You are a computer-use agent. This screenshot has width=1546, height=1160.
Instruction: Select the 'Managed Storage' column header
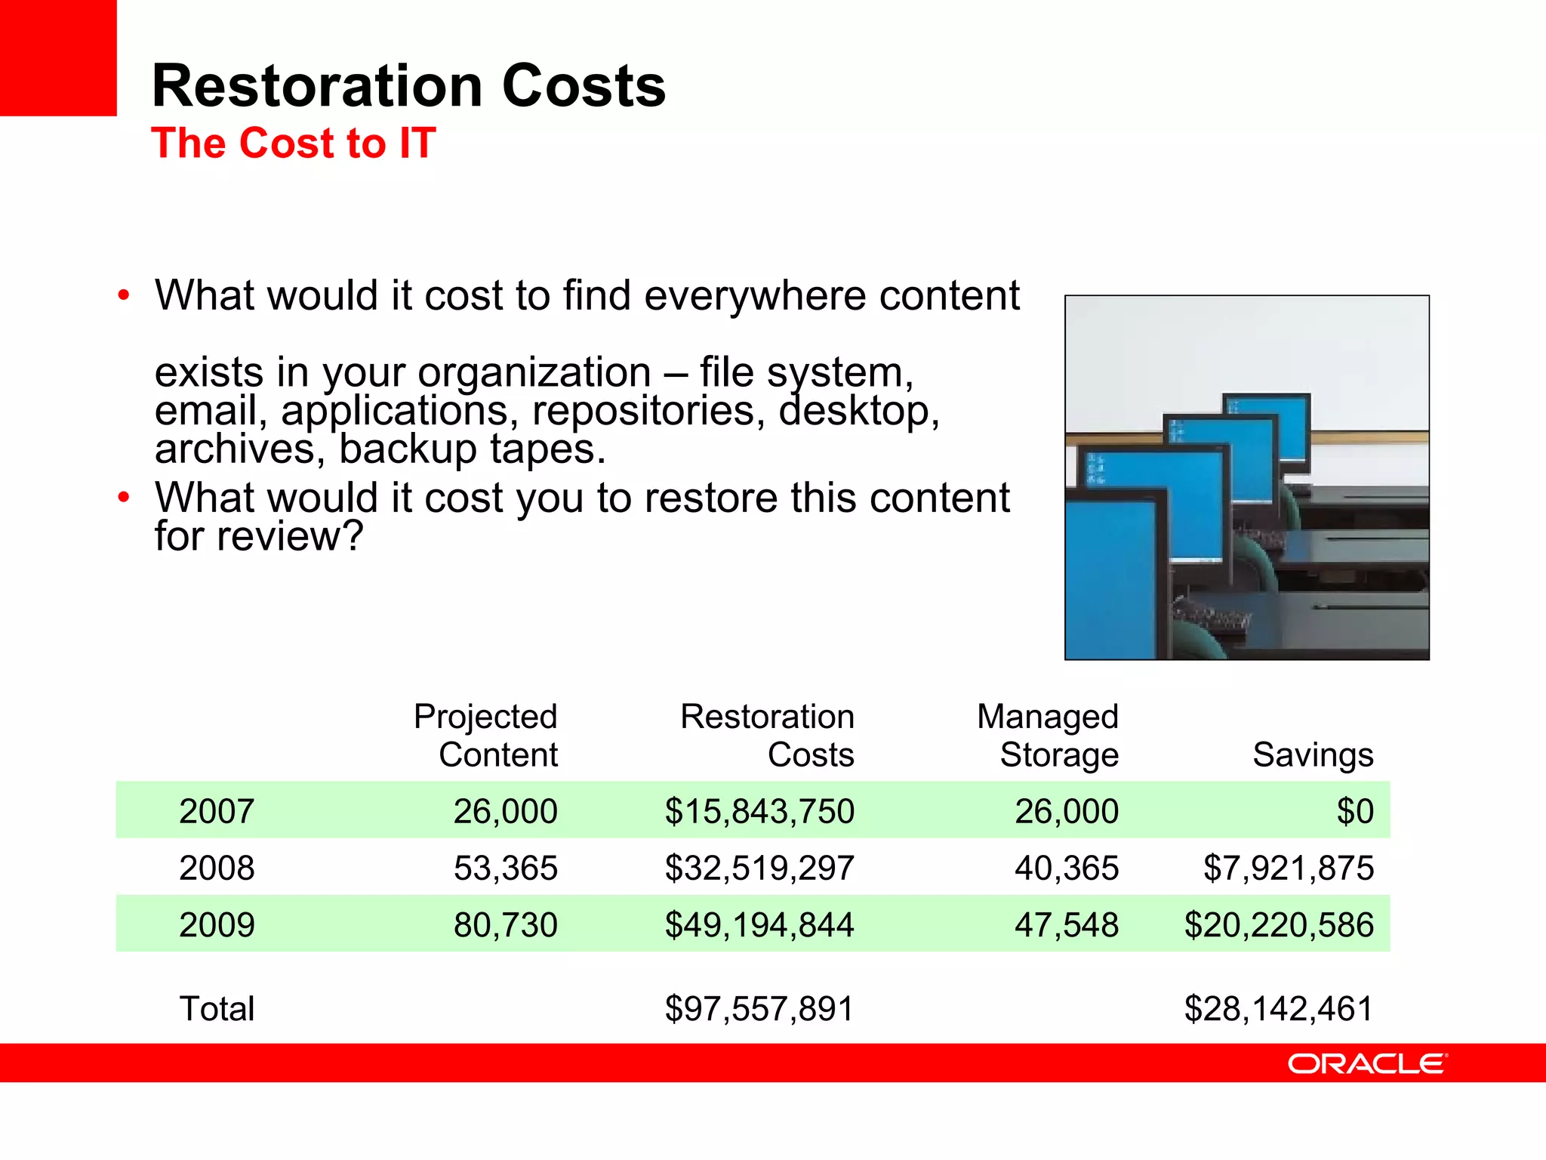1048,735
